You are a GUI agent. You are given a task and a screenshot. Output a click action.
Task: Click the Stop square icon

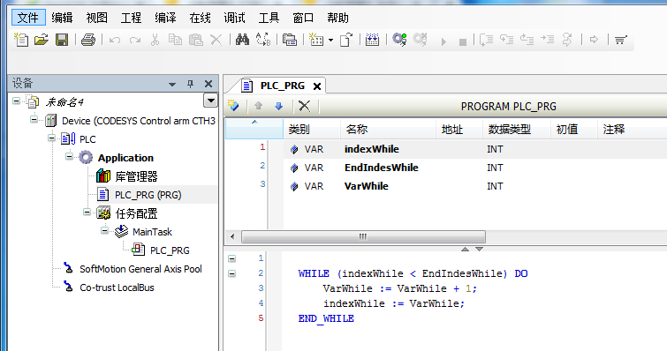coord(463,41)
